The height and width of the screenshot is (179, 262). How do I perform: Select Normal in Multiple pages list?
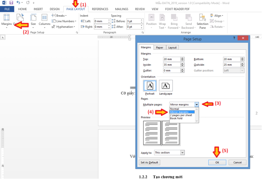[174, 109]
